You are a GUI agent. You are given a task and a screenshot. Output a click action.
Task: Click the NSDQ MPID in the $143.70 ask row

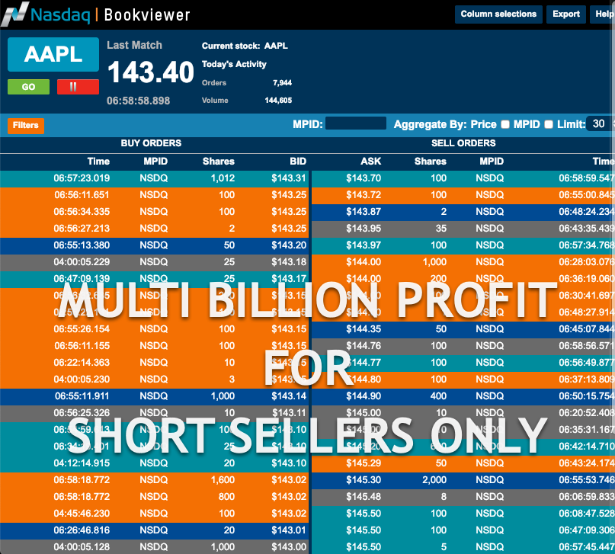490,178
